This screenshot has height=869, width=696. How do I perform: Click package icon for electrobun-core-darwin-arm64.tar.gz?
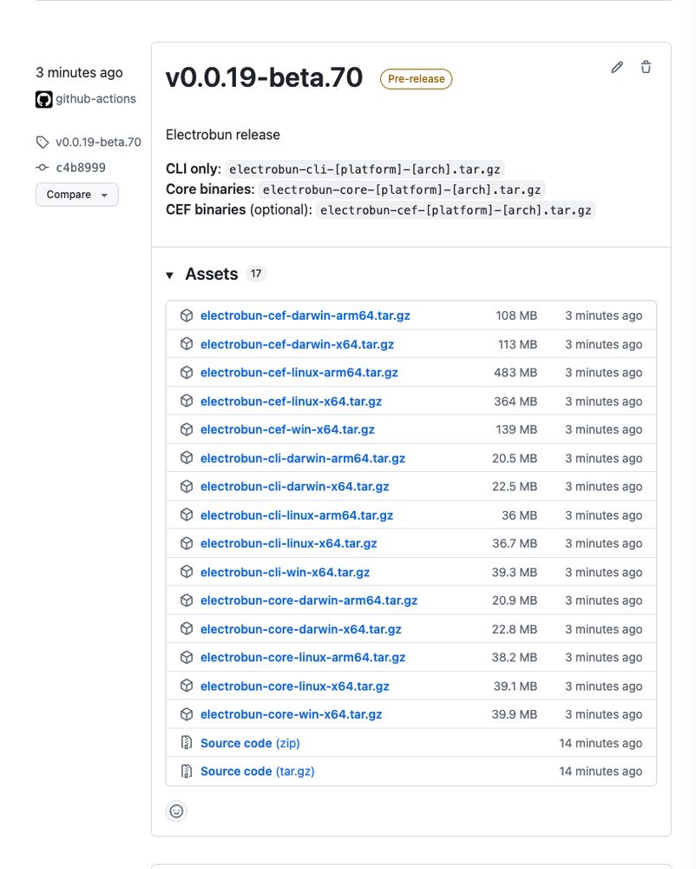[x=187, y=600]
